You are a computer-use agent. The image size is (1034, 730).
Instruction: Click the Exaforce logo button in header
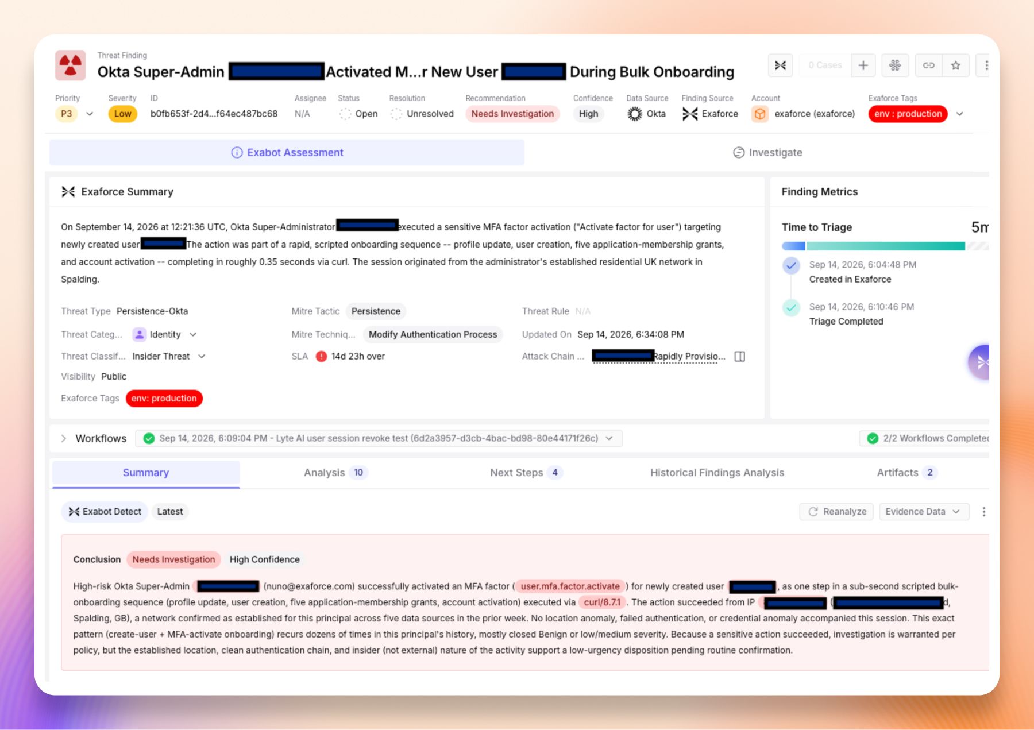coord(780,65)
